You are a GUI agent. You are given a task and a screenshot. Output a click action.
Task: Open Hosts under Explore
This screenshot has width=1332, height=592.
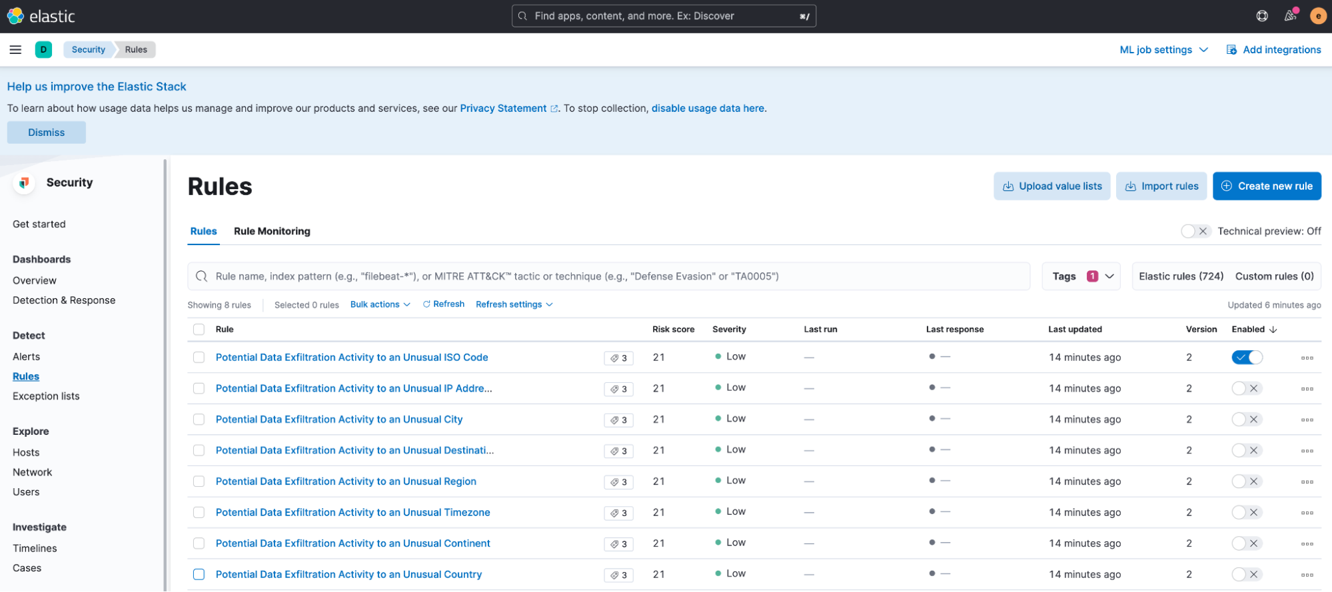(x=26, y=453)
